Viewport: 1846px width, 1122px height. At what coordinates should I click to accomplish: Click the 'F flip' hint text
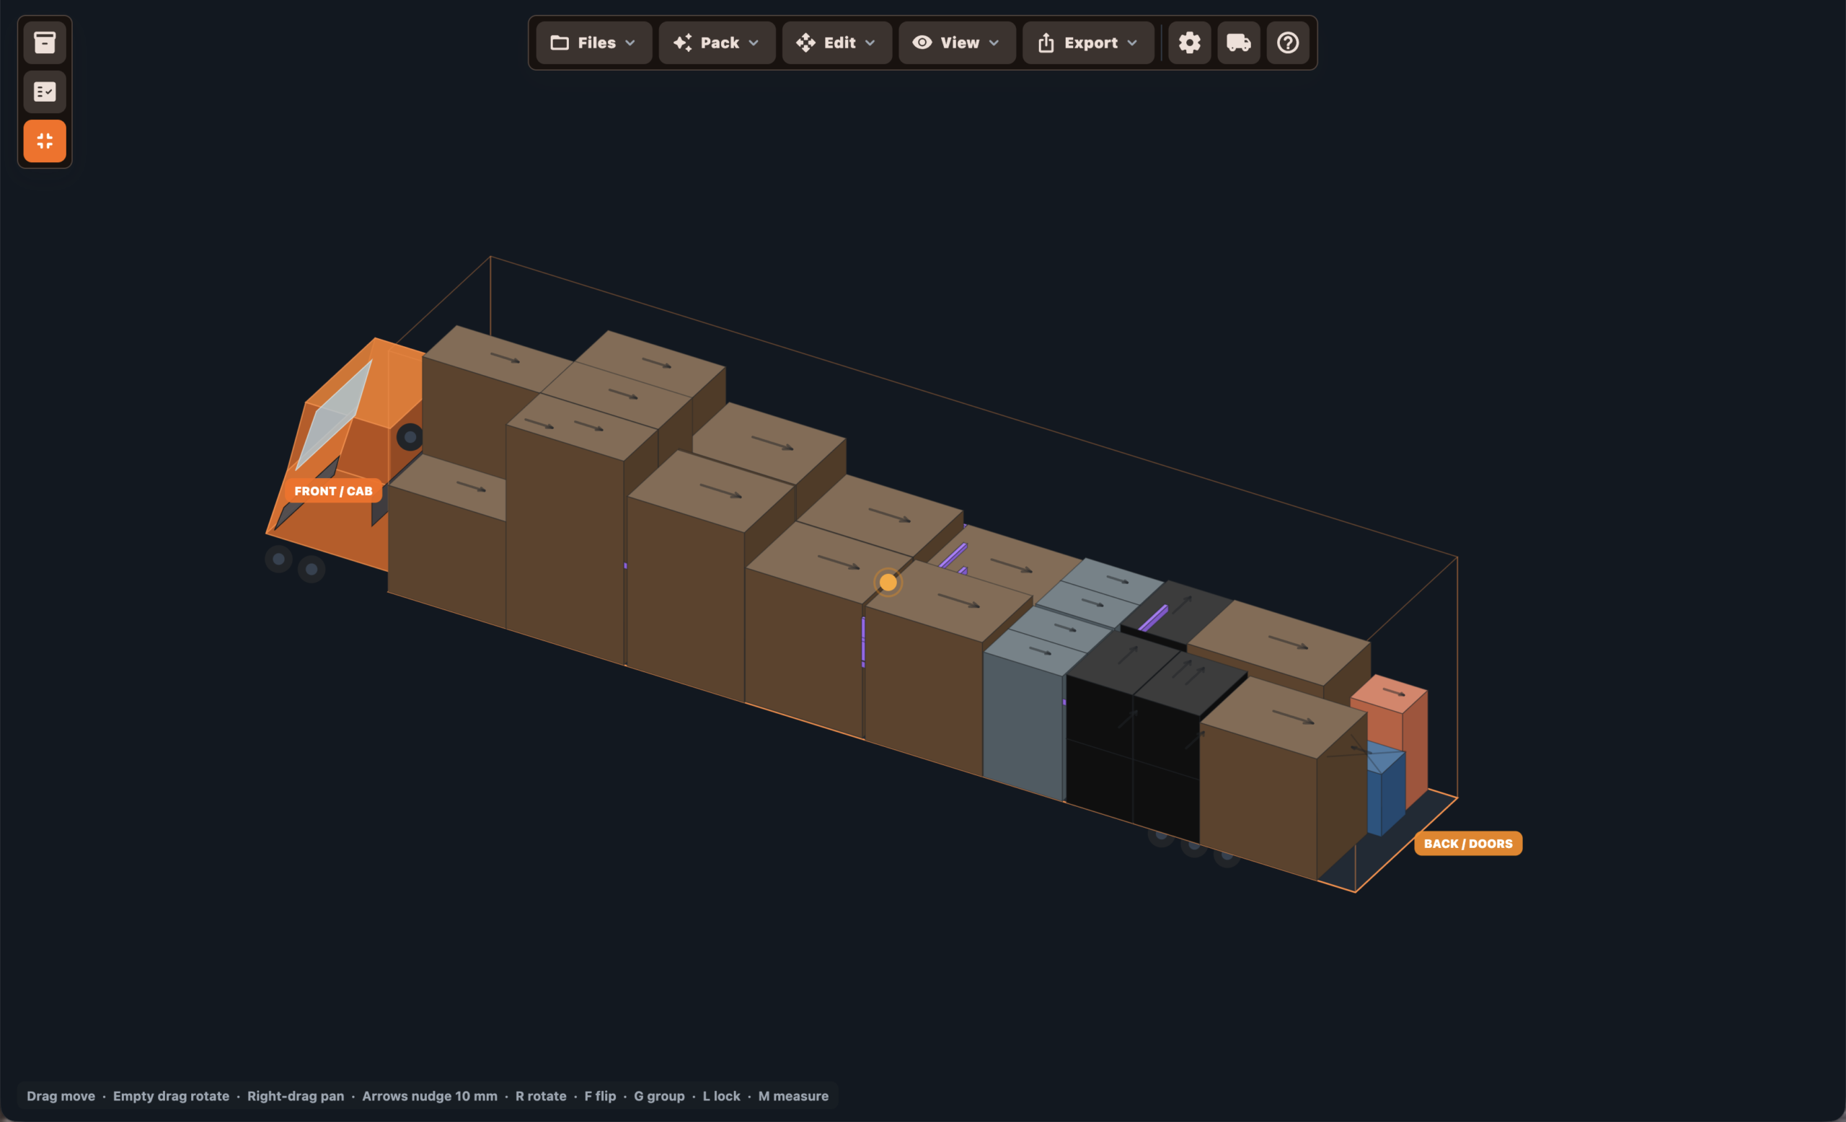[599, 1096]
